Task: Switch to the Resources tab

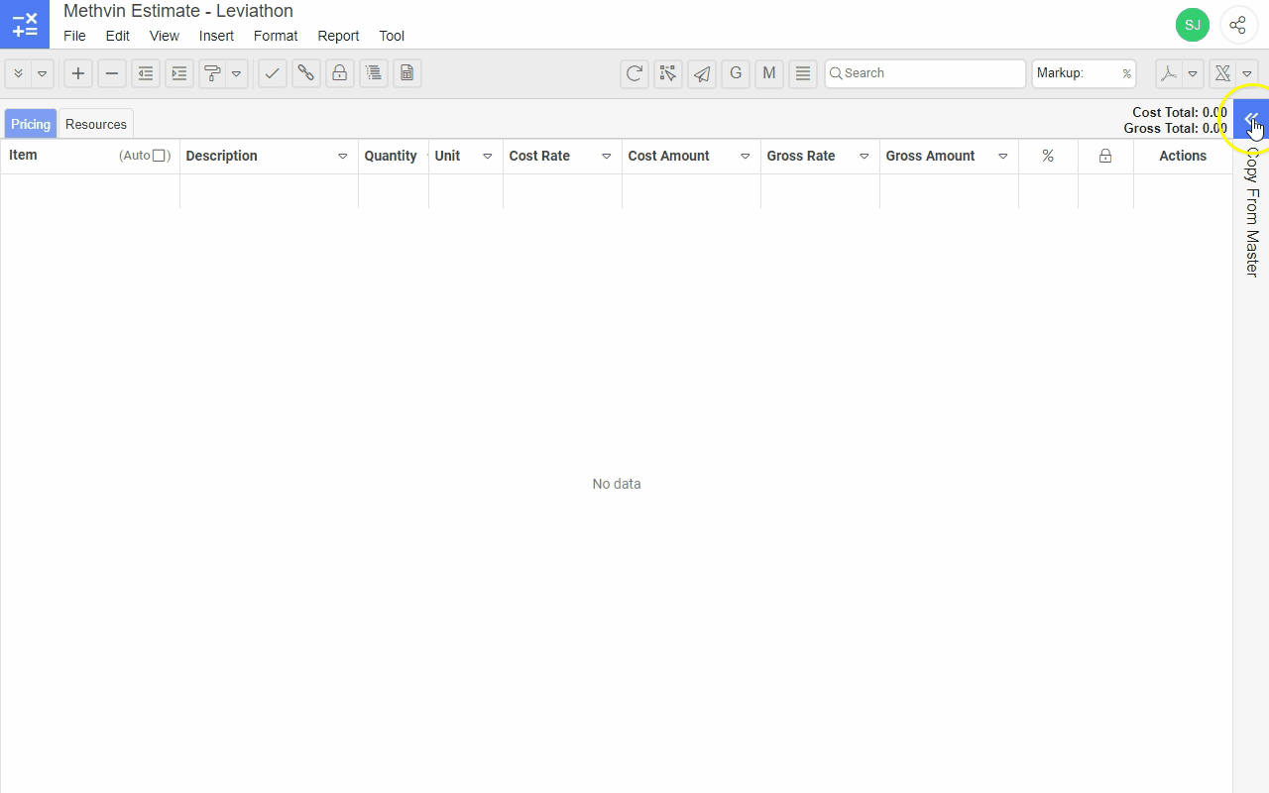Action: click(96, 124)
